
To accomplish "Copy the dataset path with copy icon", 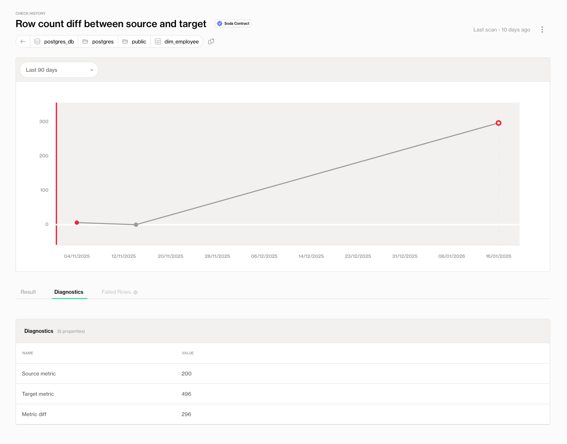I will click(211, 41).
